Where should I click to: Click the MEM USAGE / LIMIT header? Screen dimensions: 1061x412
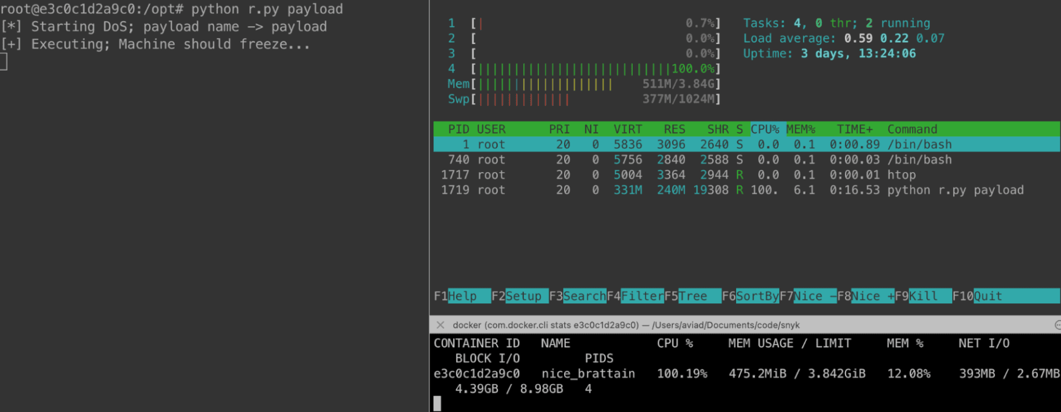pyautogui.click(x=790, y=343)
